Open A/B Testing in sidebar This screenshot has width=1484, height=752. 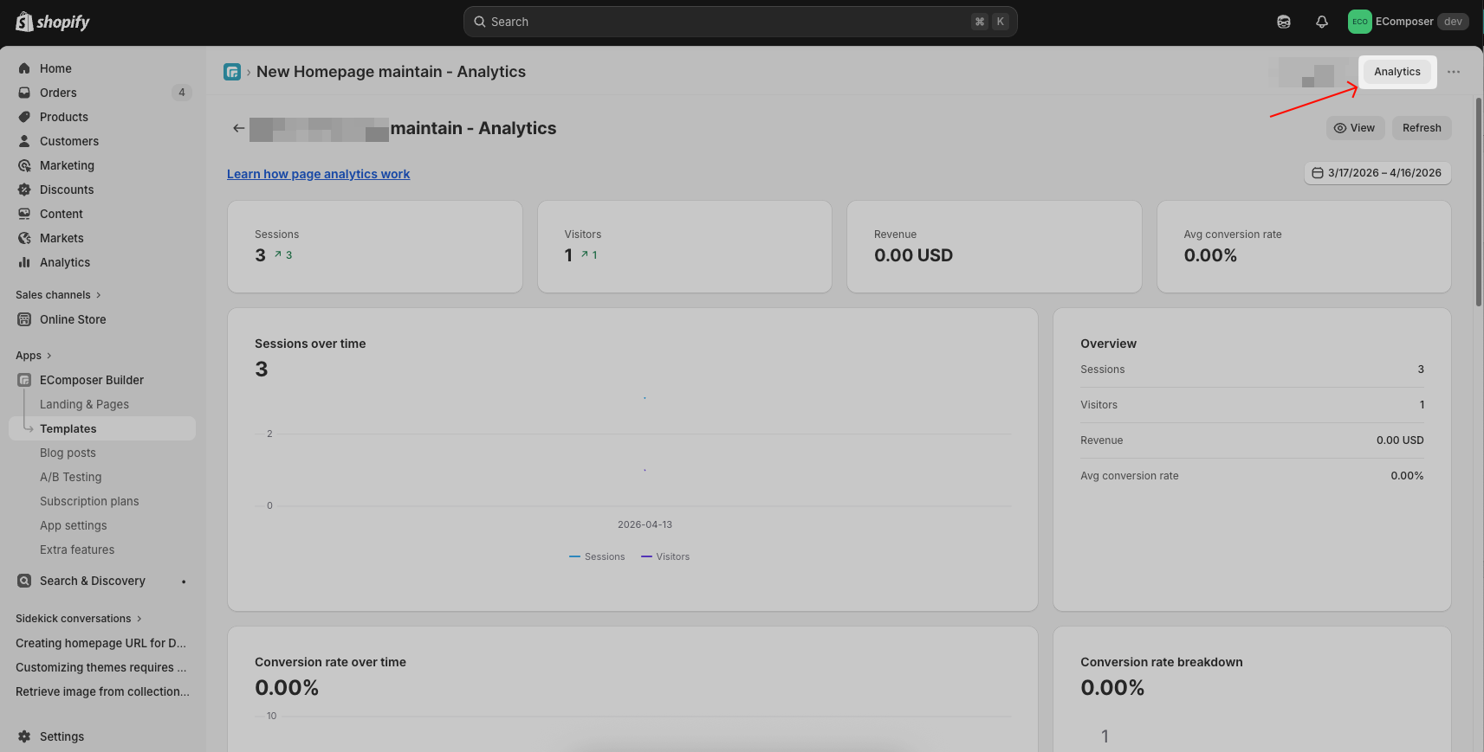click(70, 477)
